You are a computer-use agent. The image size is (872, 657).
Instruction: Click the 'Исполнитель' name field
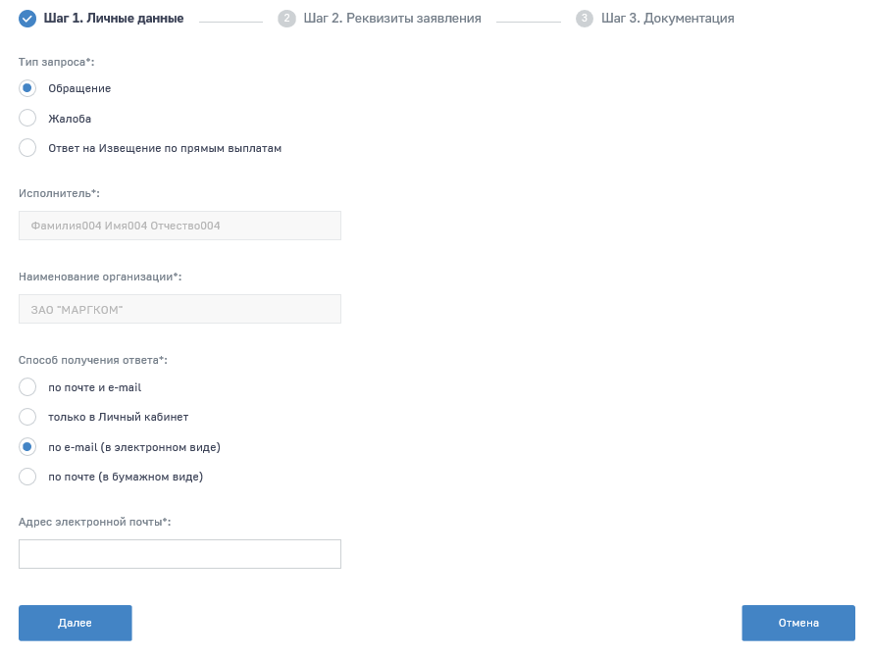180,226
